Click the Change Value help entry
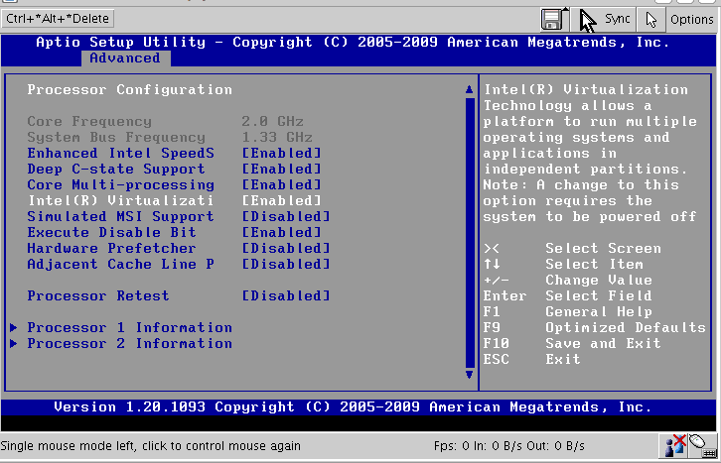This screenshot has width=721, height=463. (x=567, y=280)
